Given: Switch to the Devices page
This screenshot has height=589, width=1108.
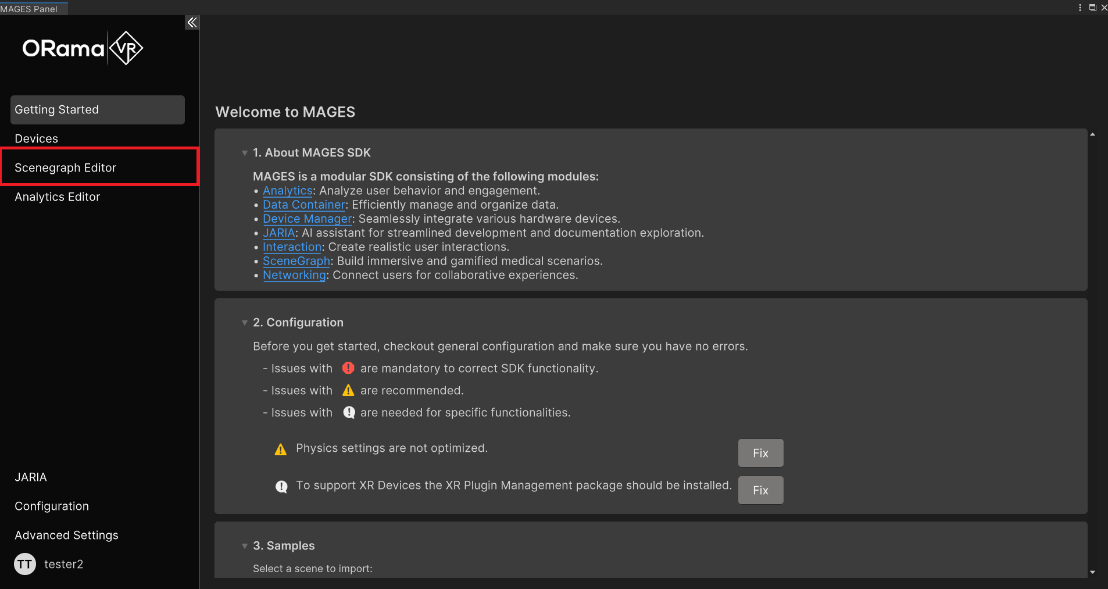Looking at the screenshot, I should (36, 138).
